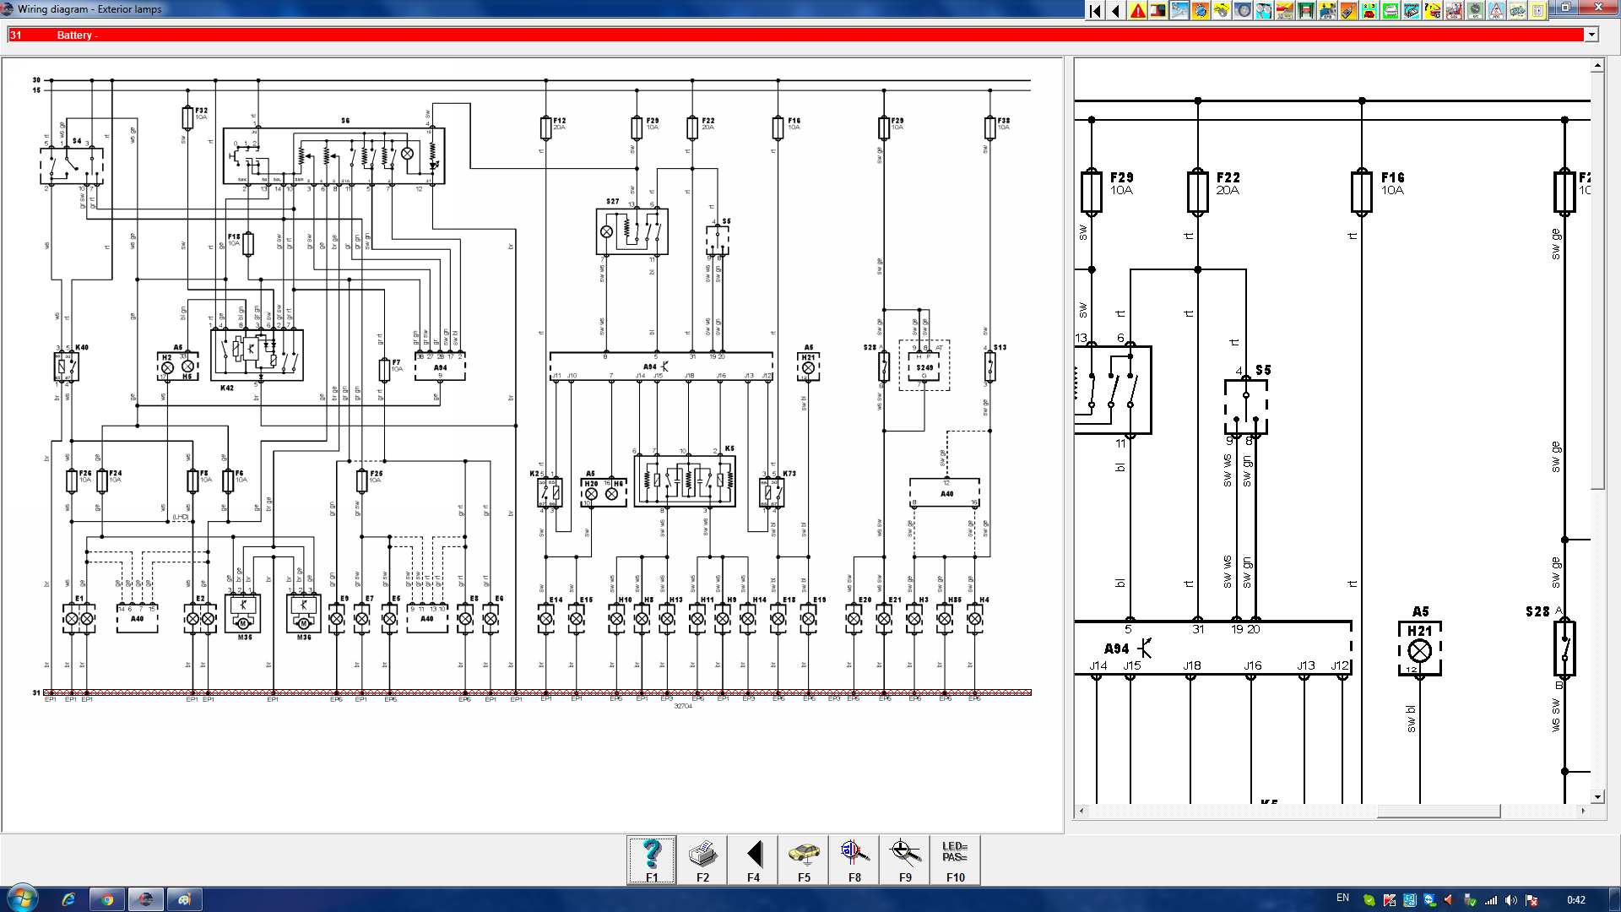Image resolution: width=1621 pixels, height=912 pixels.
Task: Open the green vehicle lift icon
Action: pyautogui.click(x=1306, y=11)
